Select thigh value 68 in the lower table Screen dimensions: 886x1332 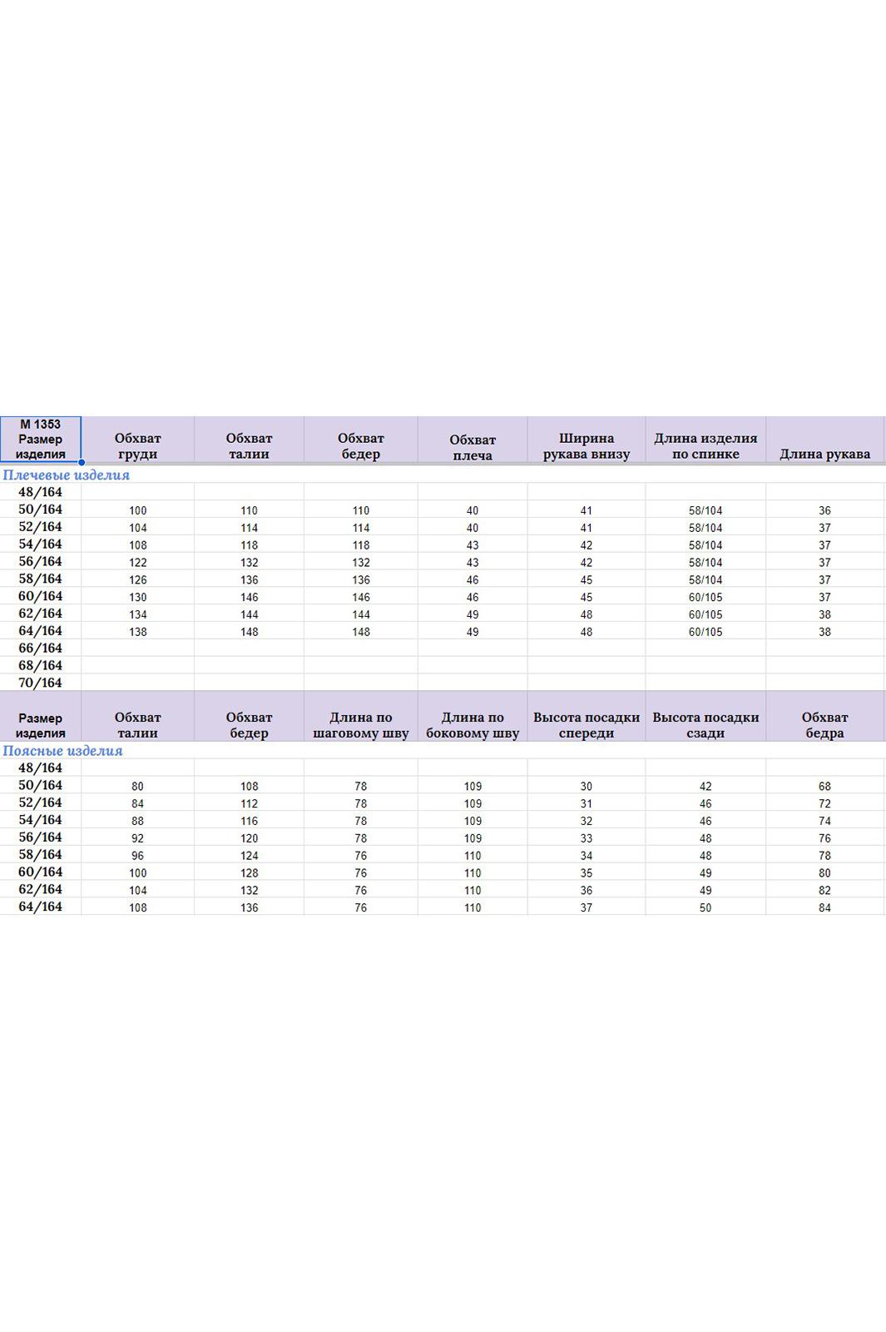click(824, 787)
